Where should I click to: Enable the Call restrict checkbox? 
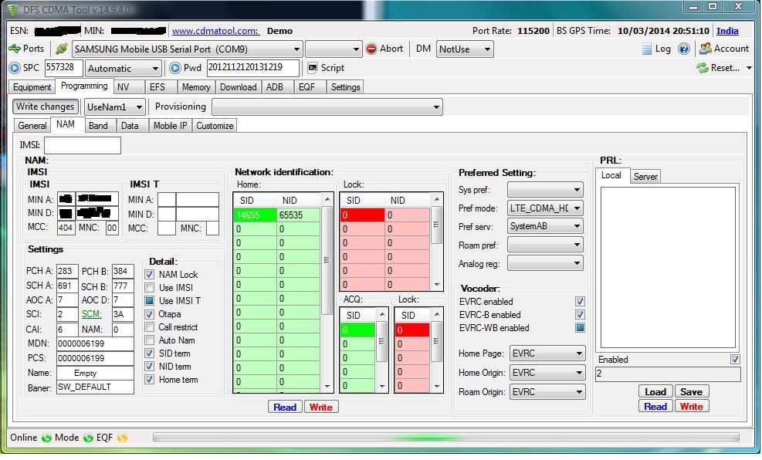[x=150, y=327]
